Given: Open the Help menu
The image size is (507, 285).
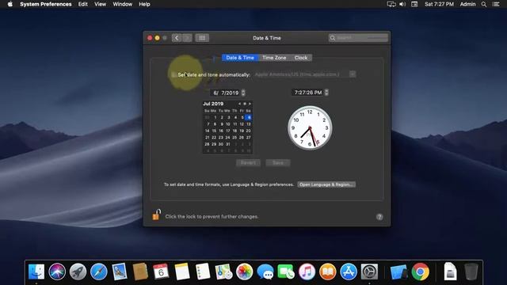Looking at the screenshot, I should tap(144, 4).
